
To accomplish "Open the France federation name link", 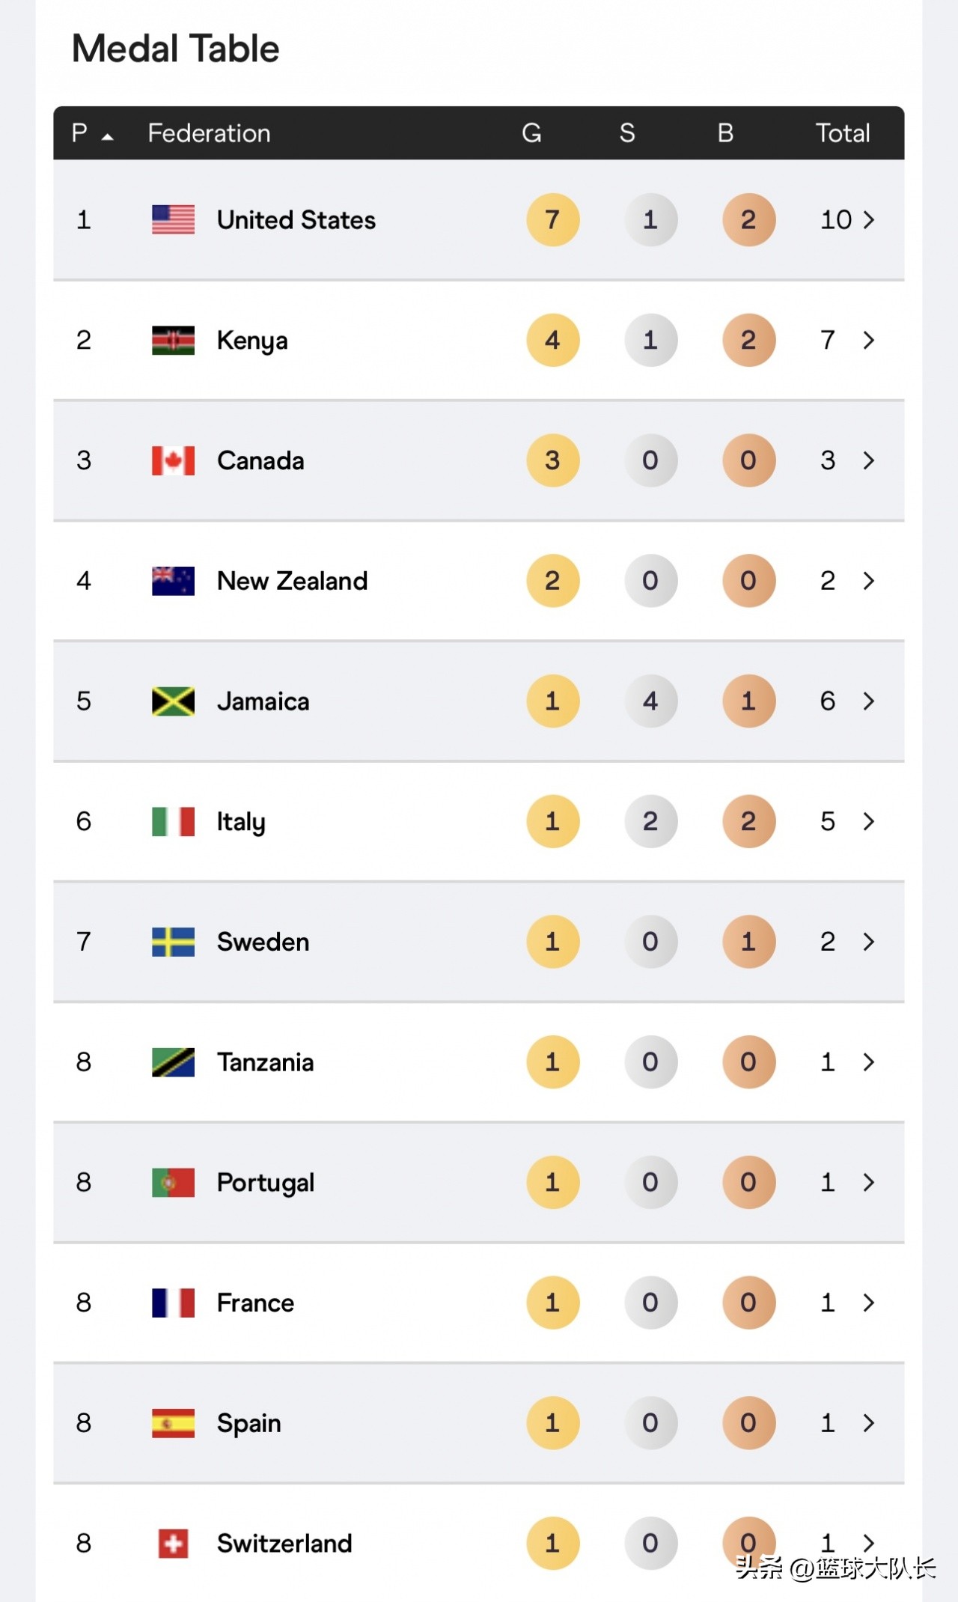I will [255, 1303].
